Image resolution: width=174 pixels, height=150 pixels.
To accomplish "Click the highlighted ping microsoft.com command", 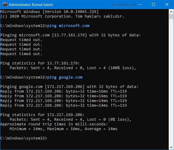I will (x=69, y=26).
